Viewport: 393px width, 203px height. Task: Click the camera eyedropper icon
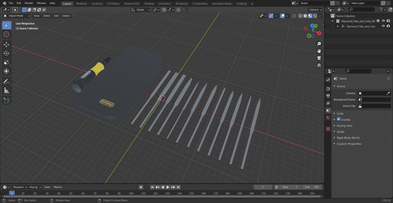pos(388,93)
